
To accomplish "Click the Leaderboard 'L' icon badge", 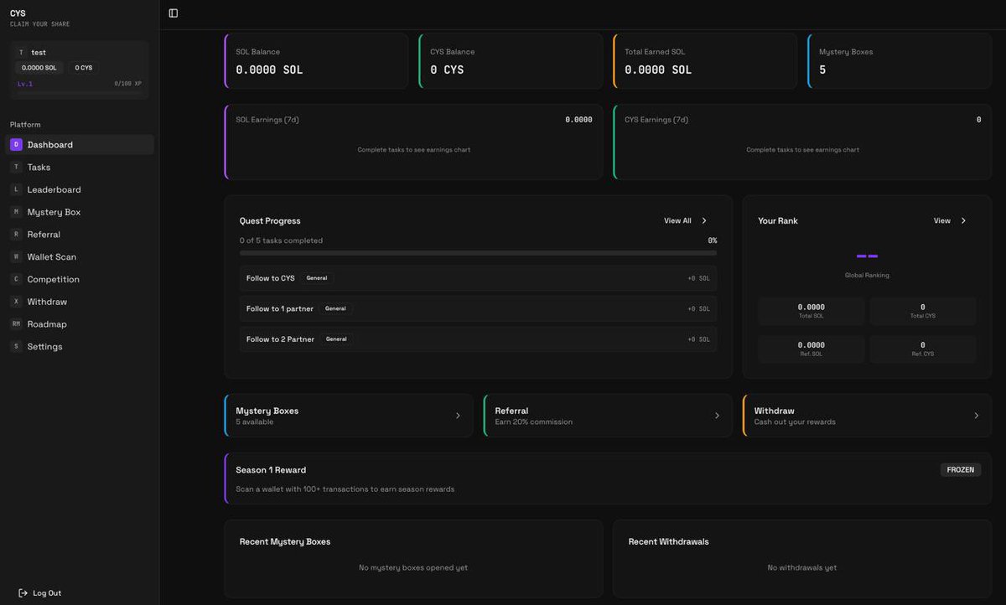I will tap(16, 189).
